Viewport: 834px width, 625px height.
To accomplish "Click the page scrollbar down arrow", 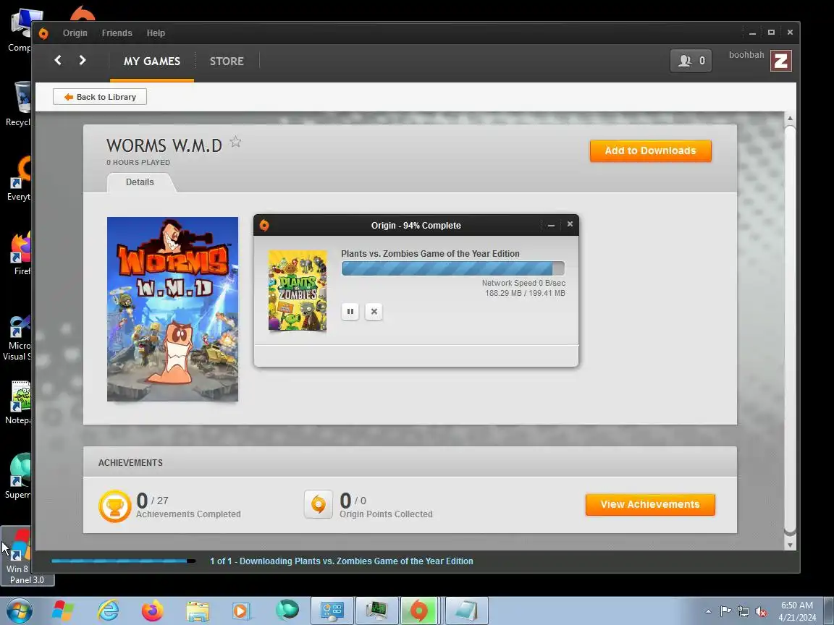I will tap(790, 545).
